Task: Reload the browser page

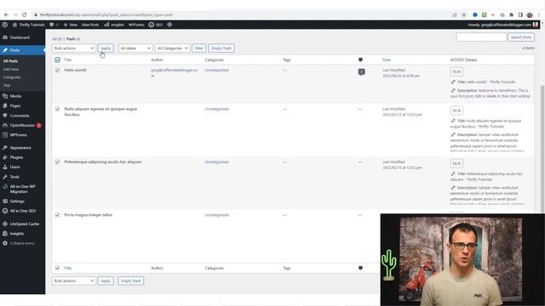Action: point(25,15)
